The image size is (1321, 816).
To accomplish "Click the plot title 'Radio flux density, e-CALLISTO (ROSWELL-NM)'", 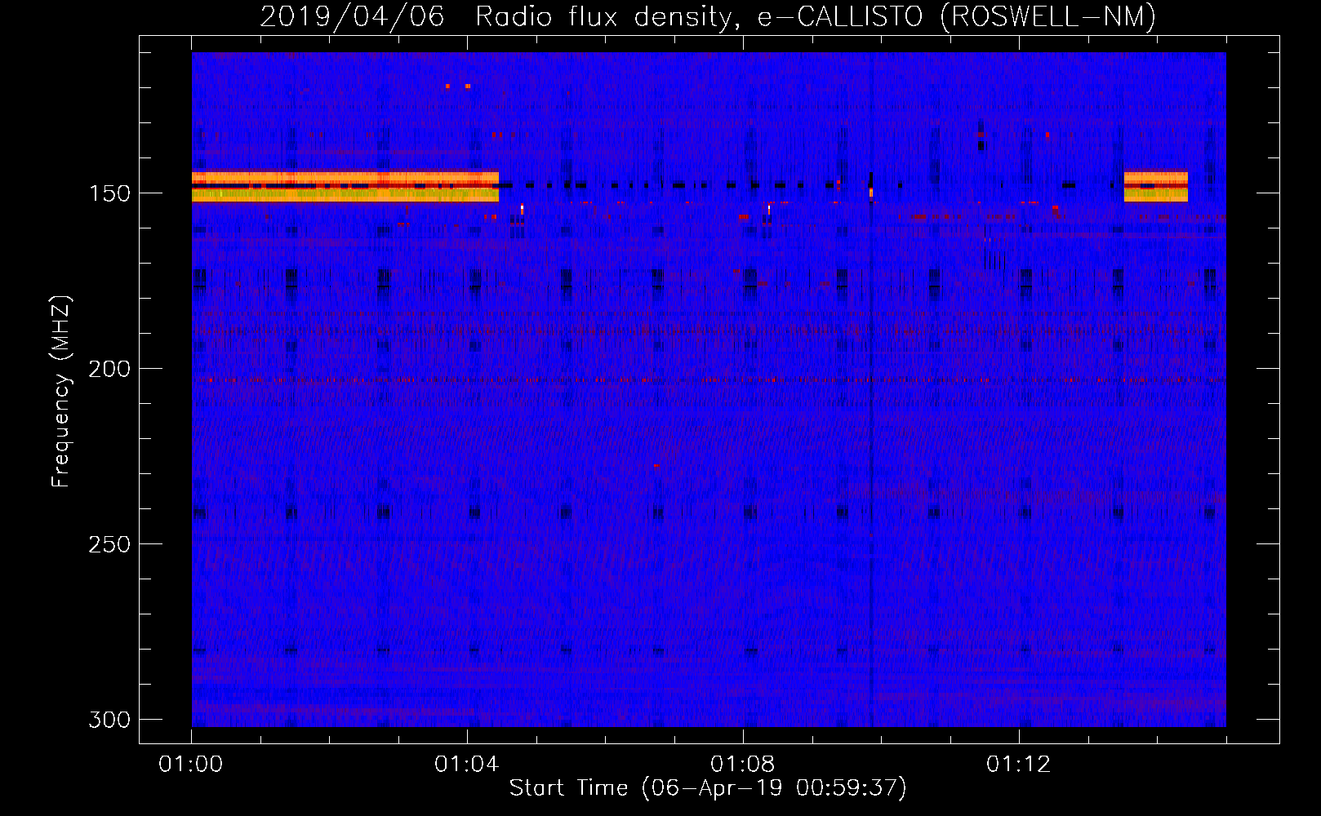I will tap(816, 16).
